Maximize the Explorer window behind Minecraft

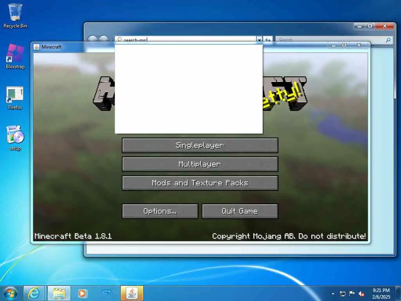pos(370,26)
